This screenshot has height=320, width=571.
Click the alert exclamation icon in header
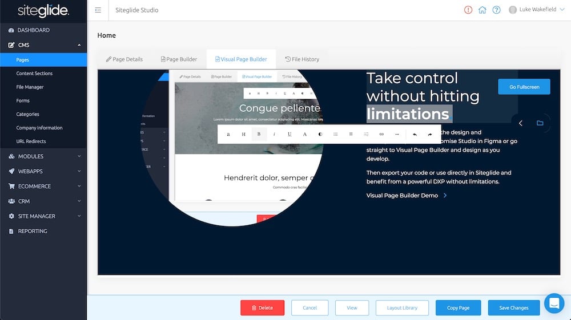[x=468, y=10]
